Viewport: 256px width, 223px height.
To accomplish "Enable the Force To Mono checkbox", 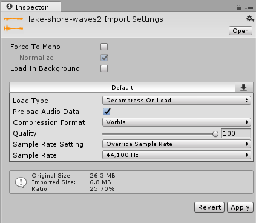I will click(104, 47).
